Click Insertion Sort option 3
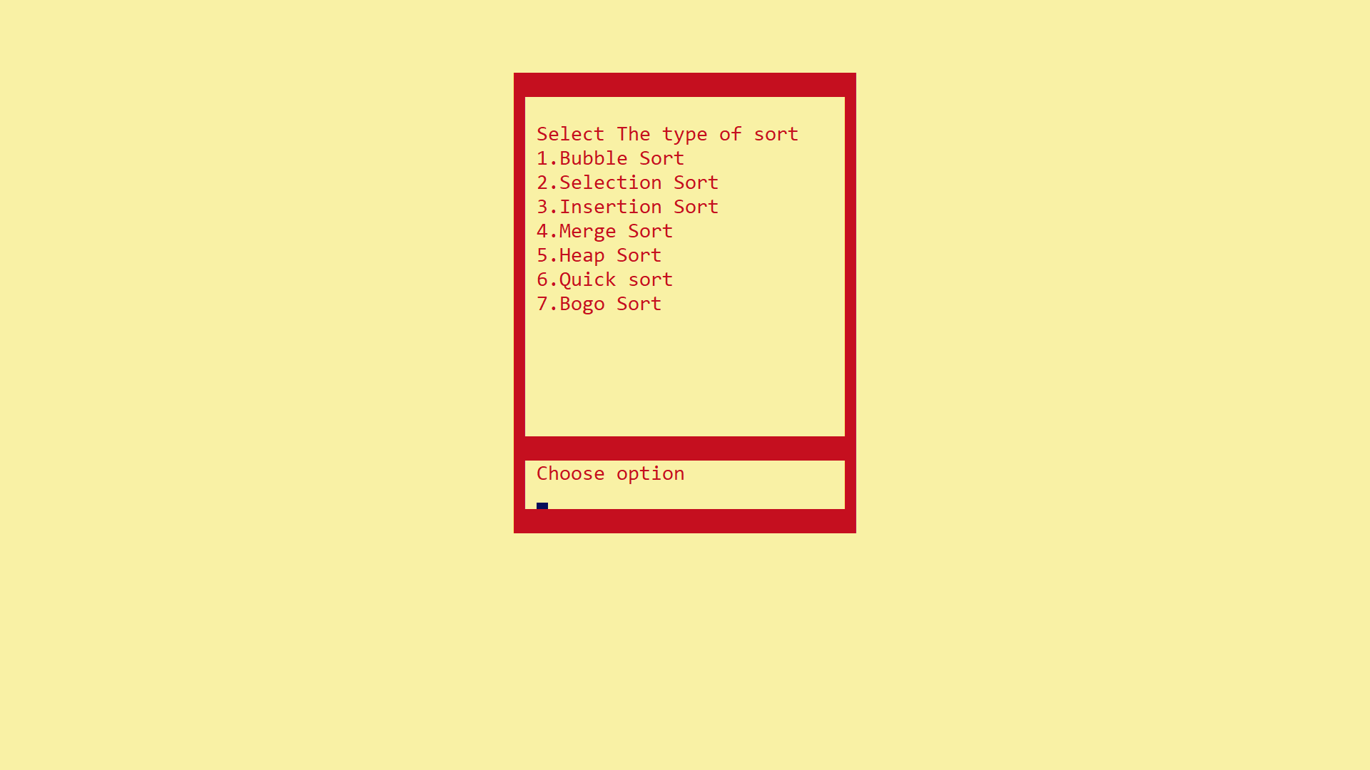This screenshot has height=770, width=1370. point(628,206)
